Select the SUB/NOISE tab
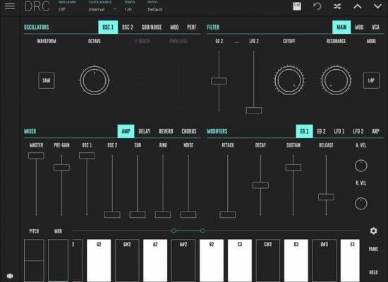 (152, 27)
